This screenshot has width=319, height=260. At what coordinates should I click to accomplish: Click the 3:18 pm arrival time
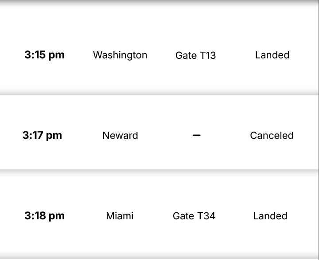[44, 216]
